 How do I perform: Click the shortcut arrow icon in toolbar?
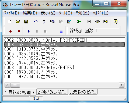[x=89, y=22]
